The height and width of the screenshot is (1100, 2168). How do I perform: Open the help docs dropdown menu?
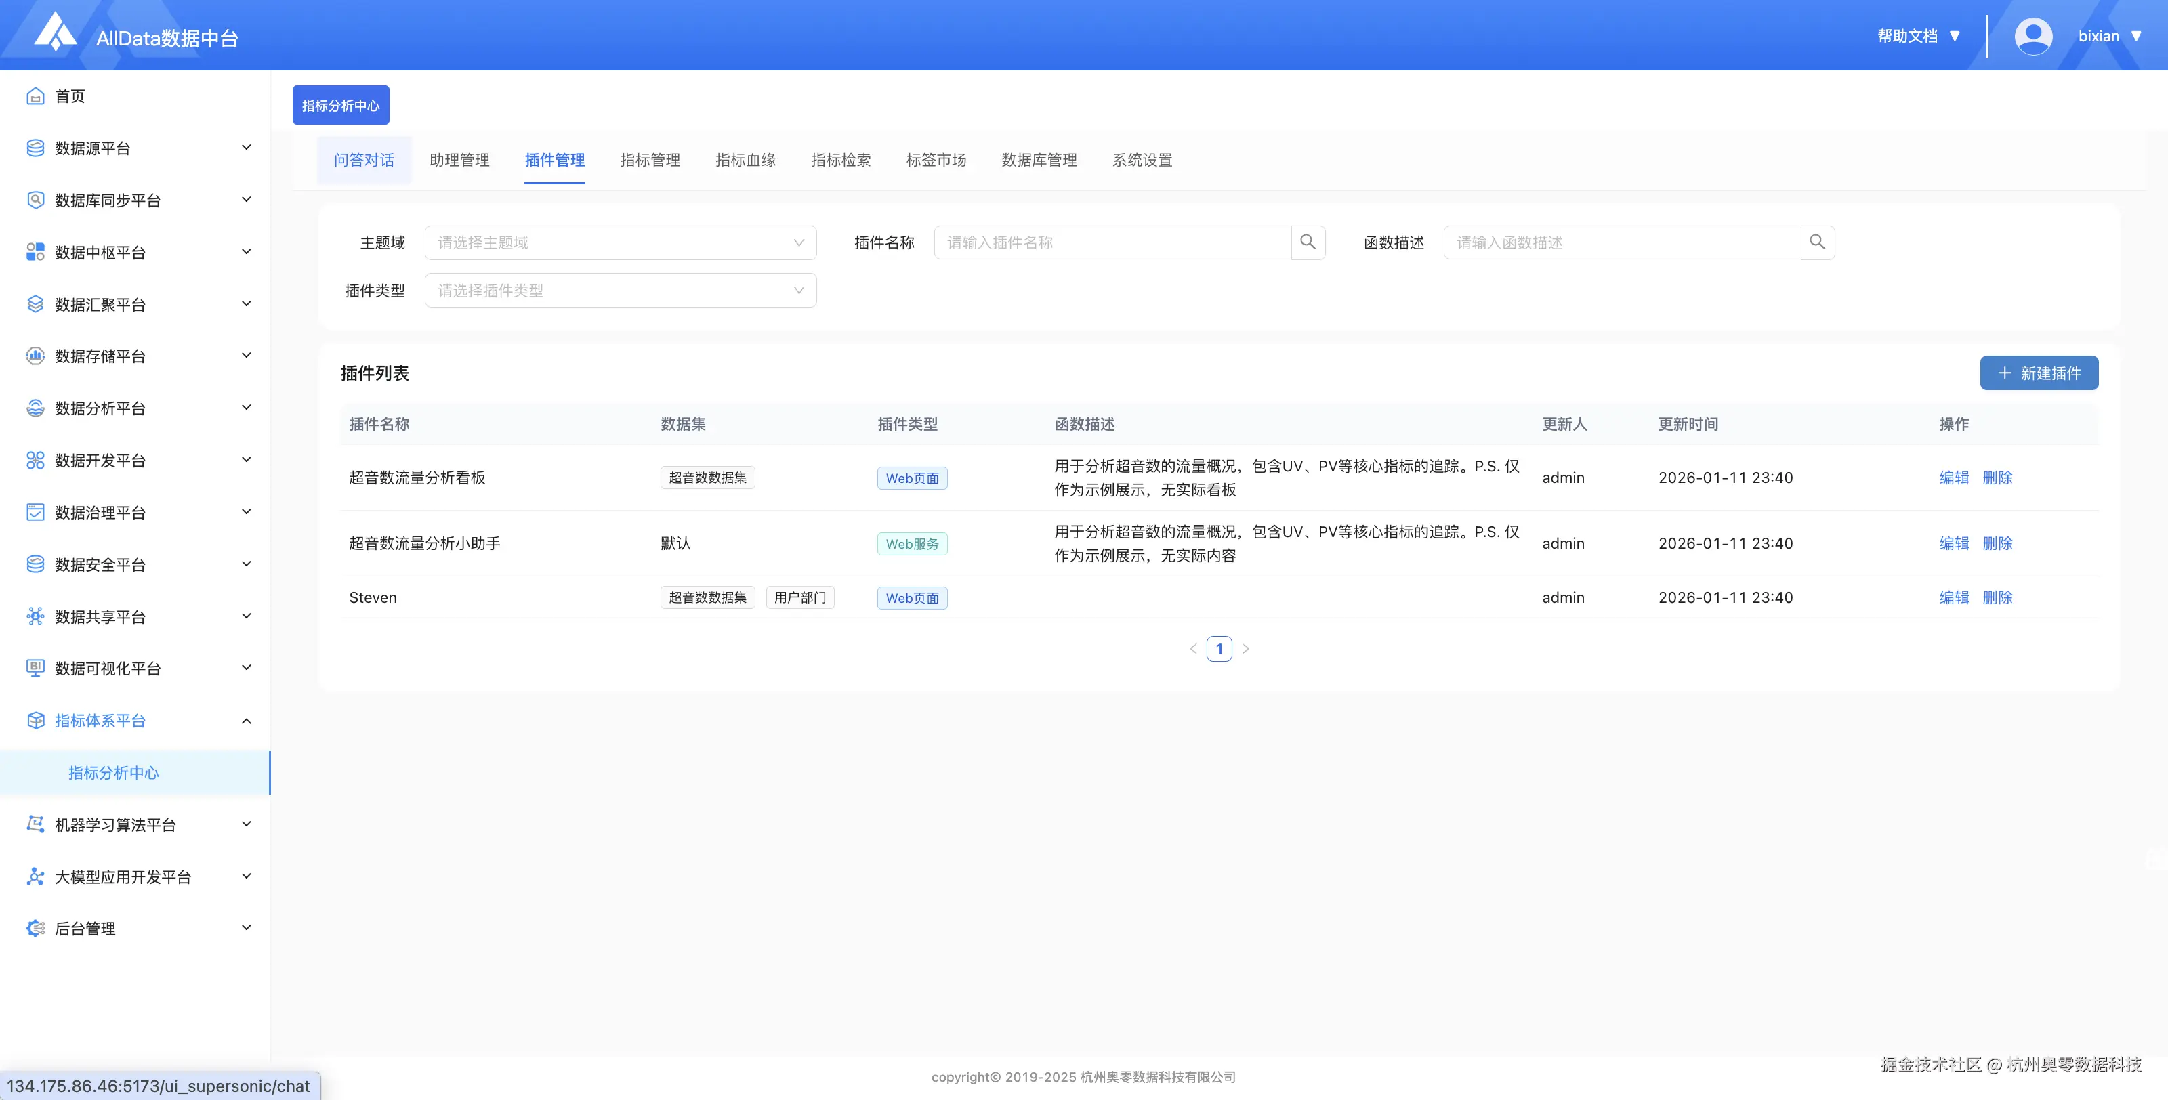pyautogui.click(x=1919, y=36)
